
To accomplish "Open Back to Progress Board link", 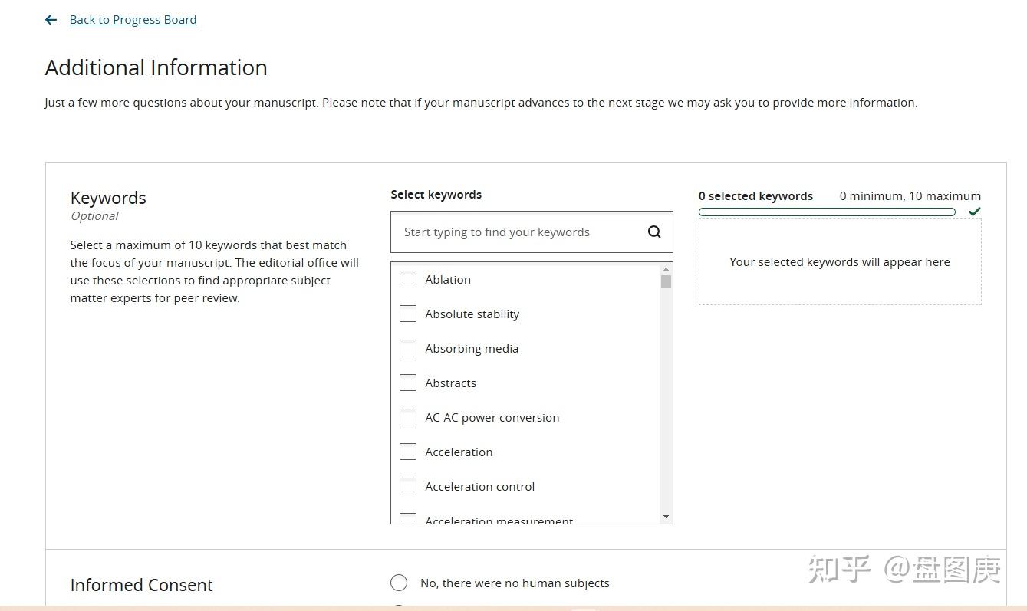I will tap(133, 20).
